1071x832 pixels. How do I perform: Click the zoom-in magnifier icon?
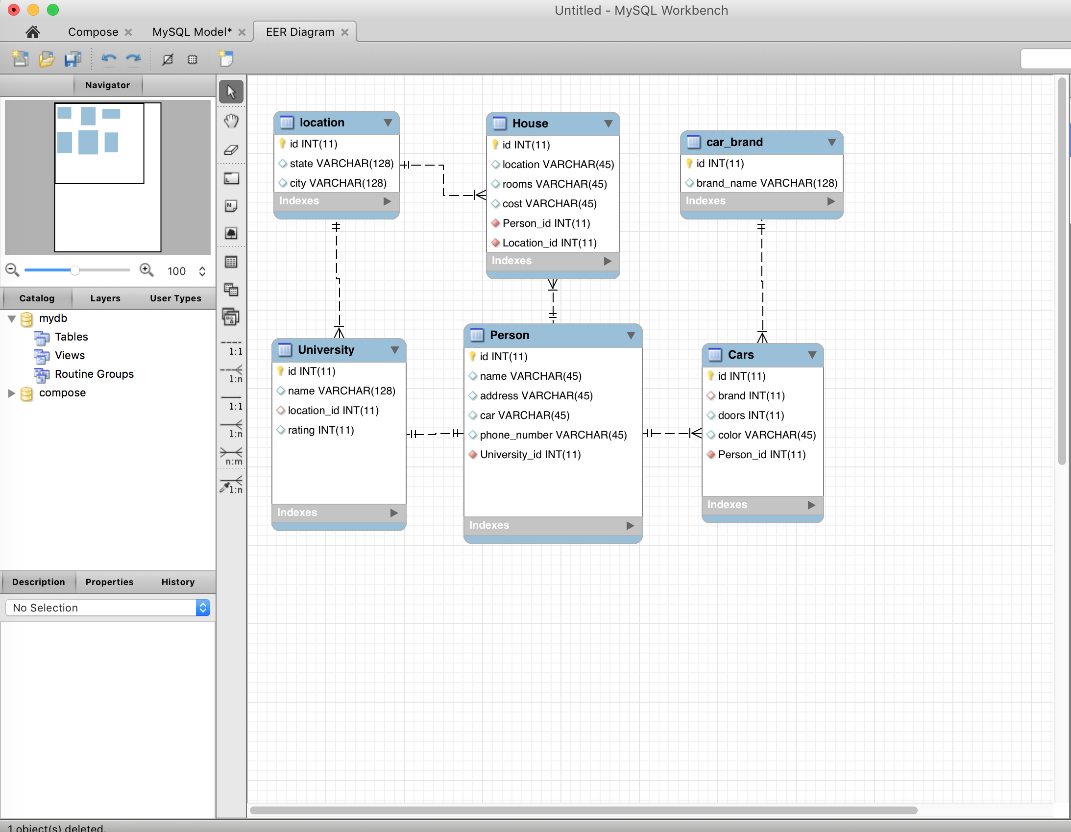tap(148, 269)
